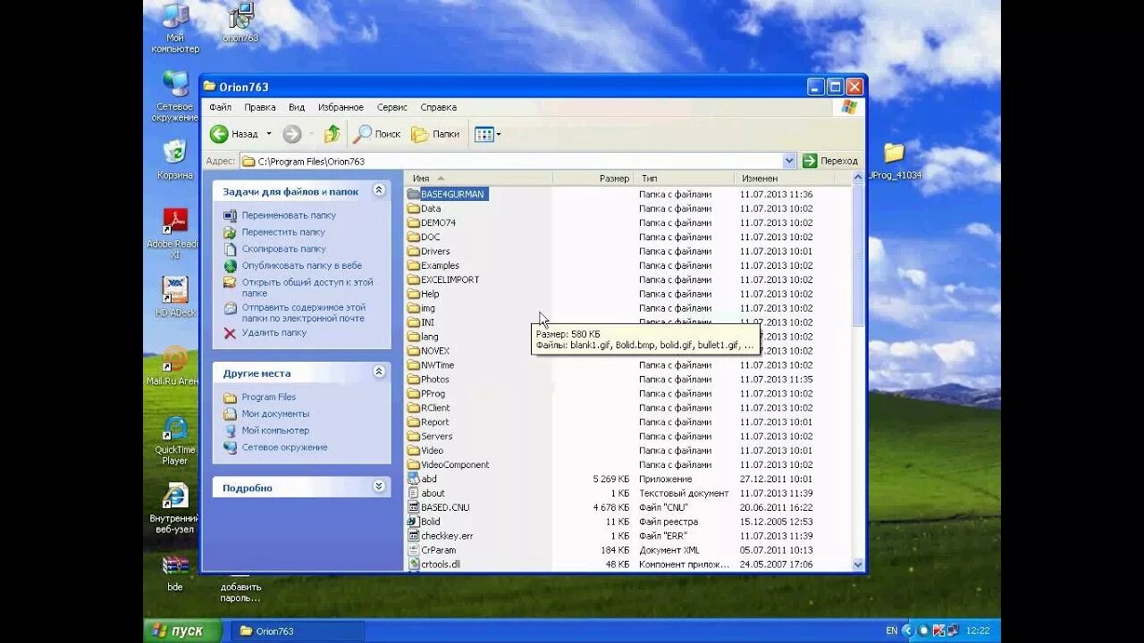Viewport: 1144px width, 643px height.
Task: Open address bar dropdown arrow
Action: tap(789, 161)
